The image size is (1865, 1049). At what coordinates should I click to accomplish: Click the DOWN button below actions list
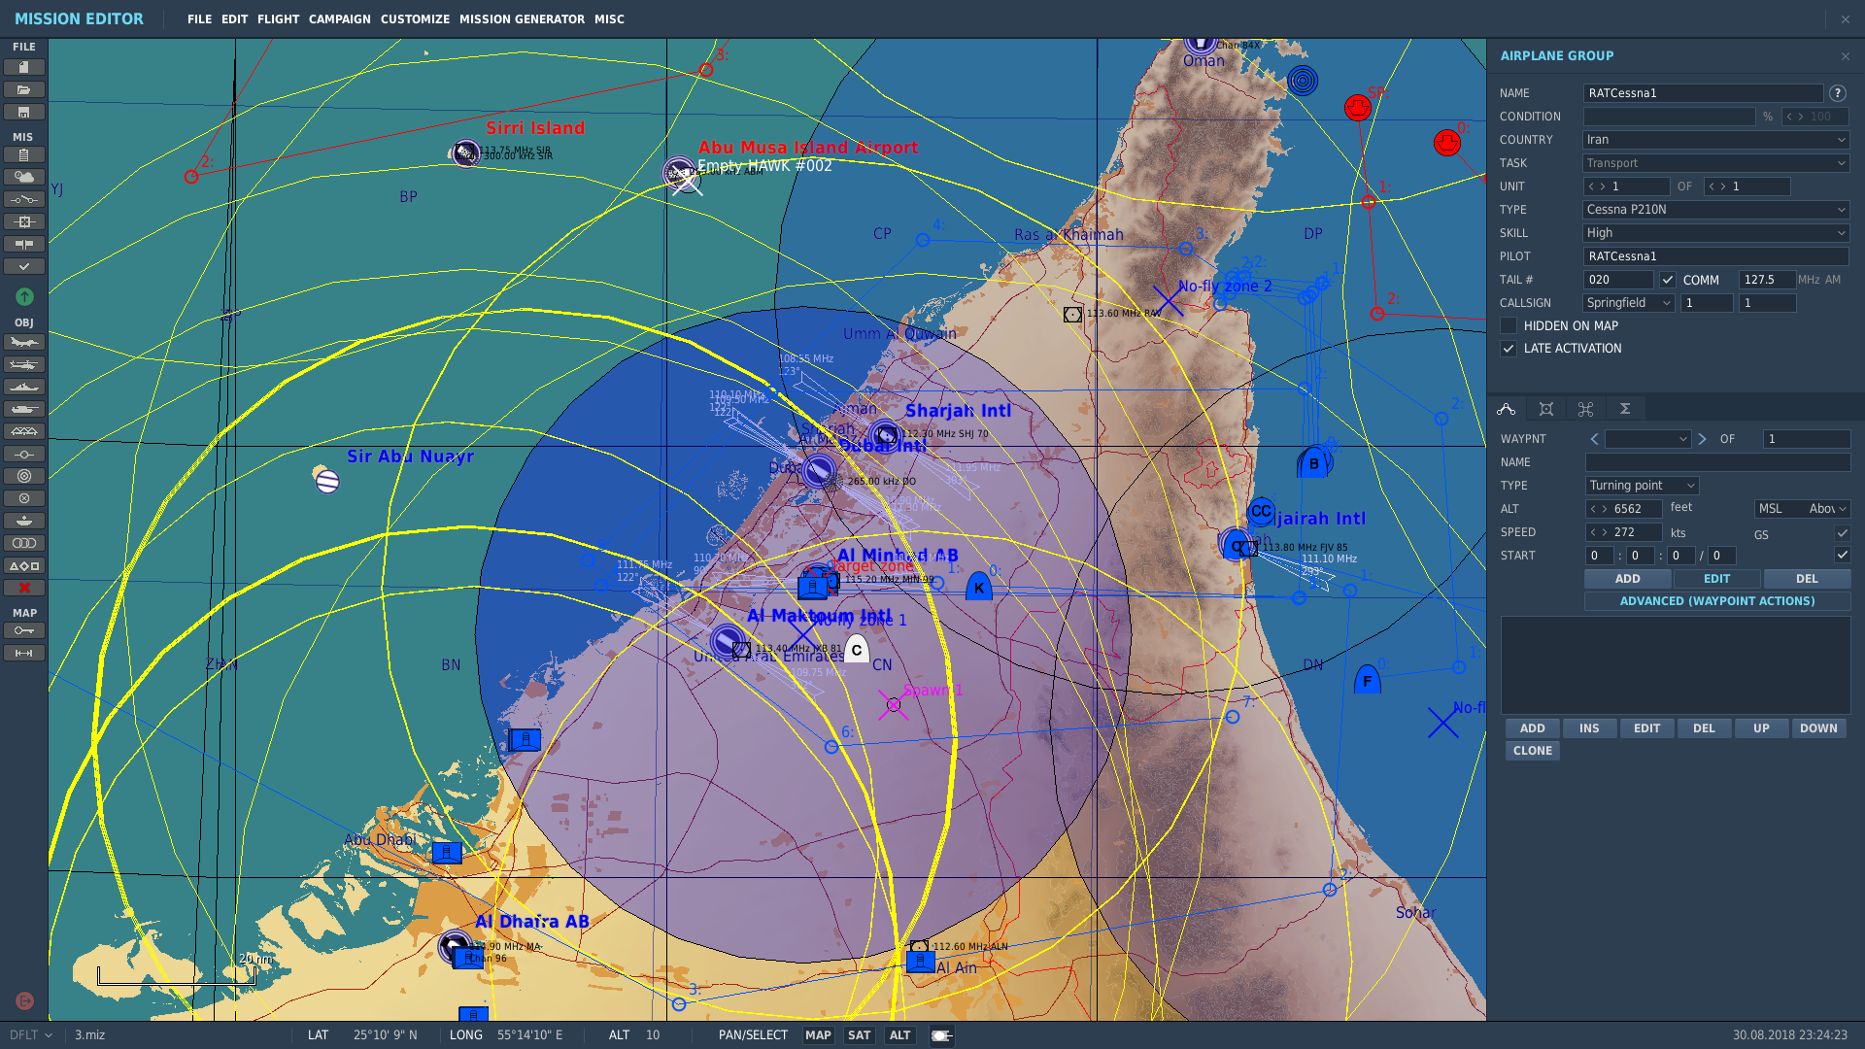(1818, 728)
